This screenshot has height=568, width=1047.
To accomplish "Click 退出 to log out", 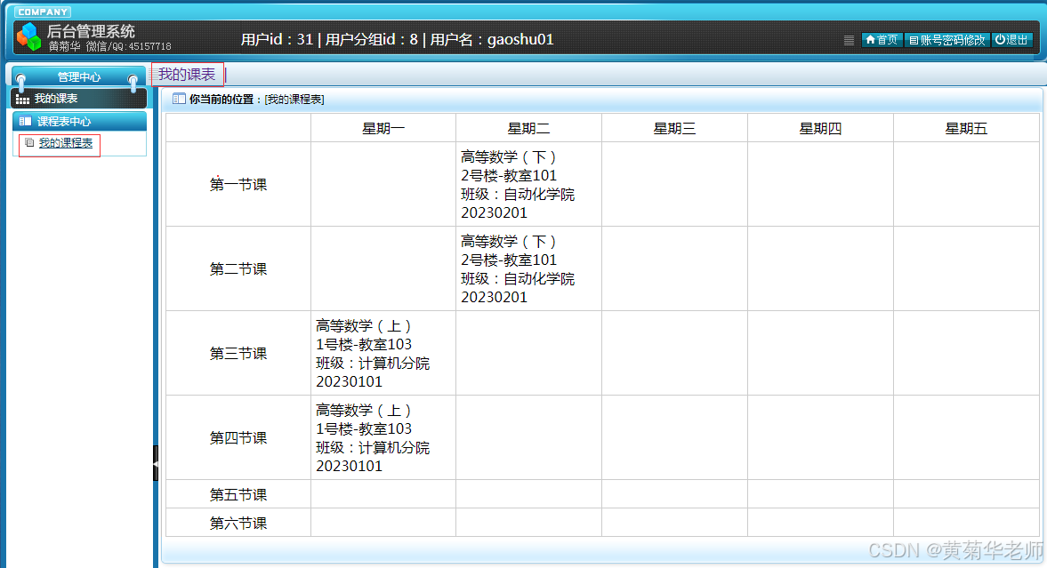I will pos(1011,40).
